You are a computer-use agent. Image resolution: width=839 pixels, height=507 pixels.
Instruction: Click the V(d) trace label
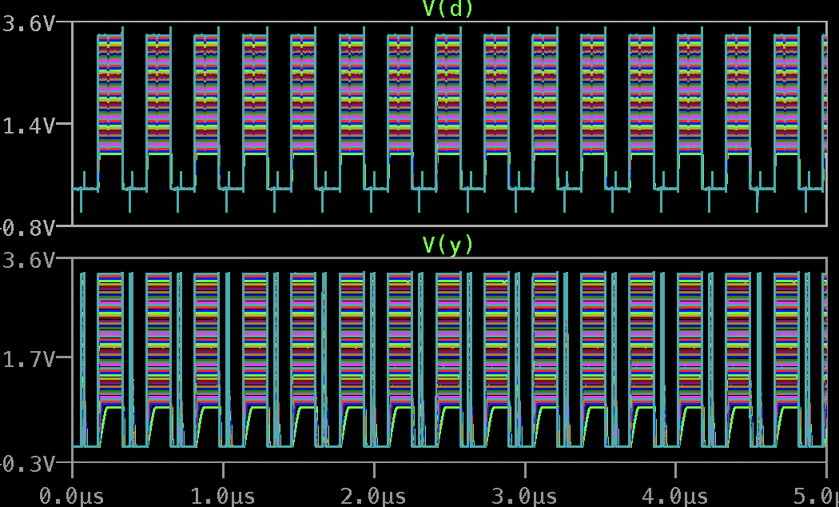coord(446,9)
